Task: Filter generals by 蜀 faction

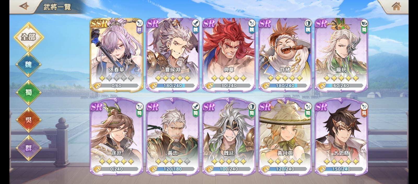Action: (x=28, y=92)
